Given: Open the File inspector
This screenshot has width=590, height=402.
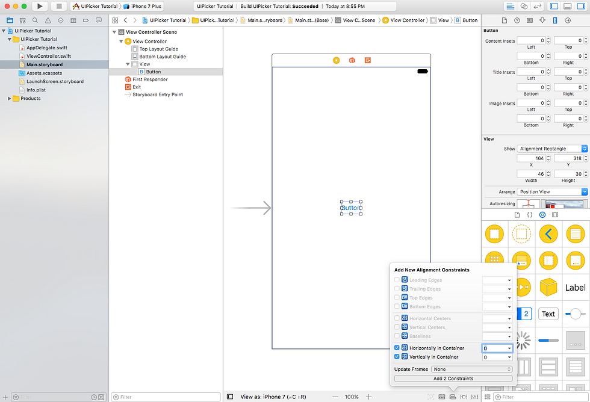Looking at the screenshot, I should (x=505, y=20).
